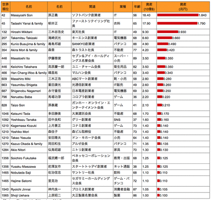
Task: Select the asset value 17.90
Action: click(x=146, y=24)
